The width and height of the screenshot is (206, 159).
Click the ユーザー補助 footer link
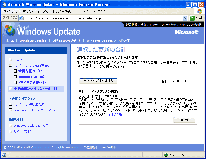tap(108, 148)
